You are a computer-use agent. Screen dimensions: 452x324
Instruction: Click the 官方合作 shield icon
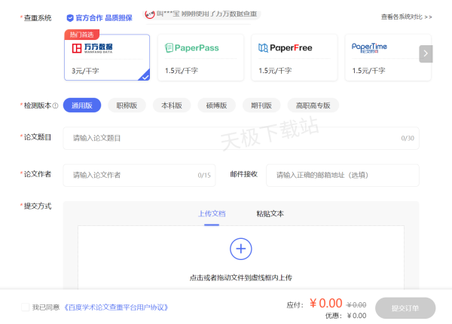tap(70, 17)
